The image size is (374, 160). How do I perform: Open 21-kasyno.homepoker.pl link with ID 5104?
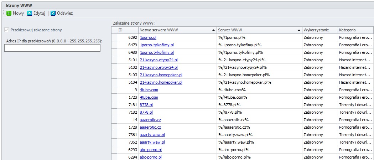161,82
